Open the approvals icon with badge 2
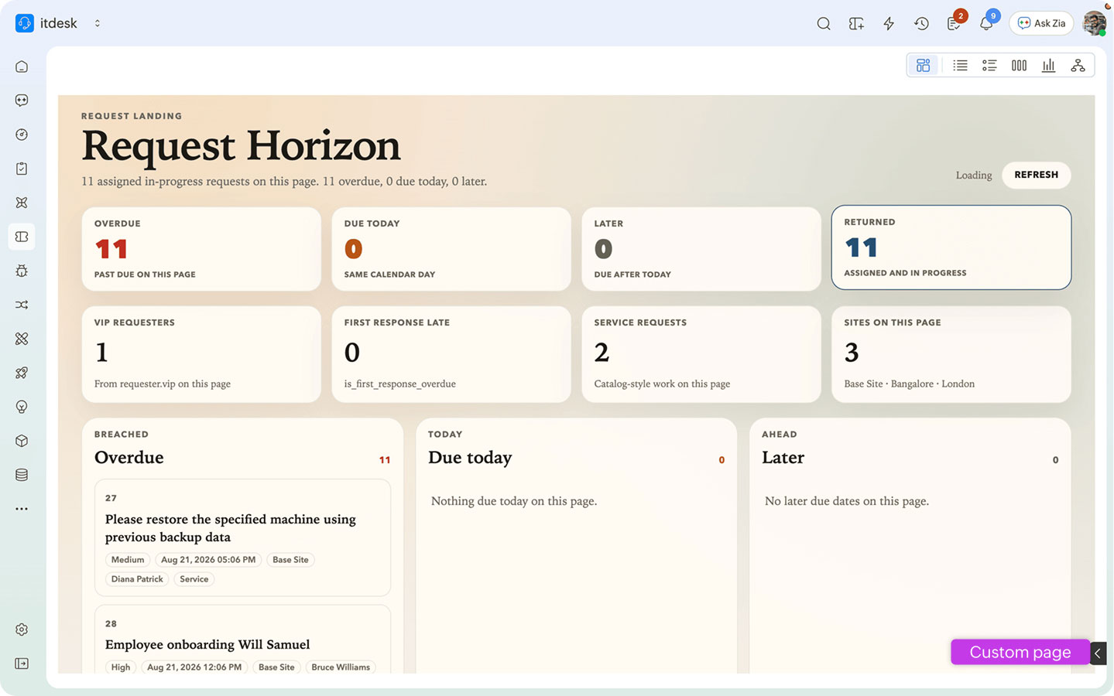1114x696 pixels. click(x=955, y=22)
